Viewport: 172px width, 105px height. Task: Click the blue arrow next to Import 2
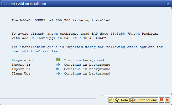click(x=58, y=69)
